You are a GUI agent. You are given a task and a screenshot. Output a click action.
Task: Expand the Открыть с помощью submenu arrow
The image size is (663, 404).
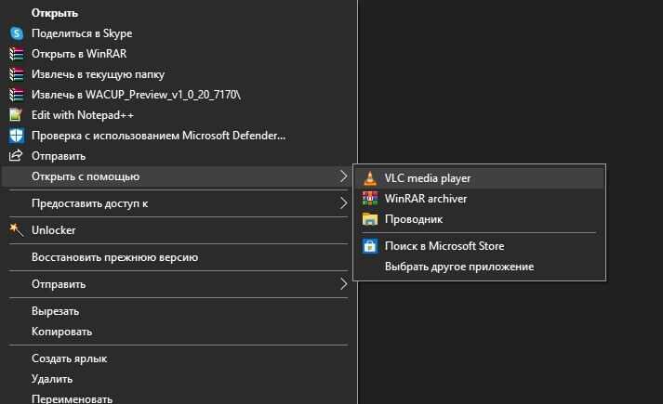344,176
